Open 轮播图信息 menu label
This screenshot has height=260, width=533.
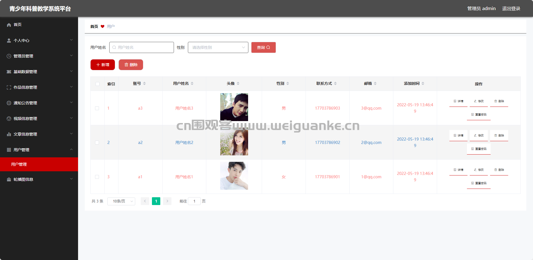tap(23, 179)
